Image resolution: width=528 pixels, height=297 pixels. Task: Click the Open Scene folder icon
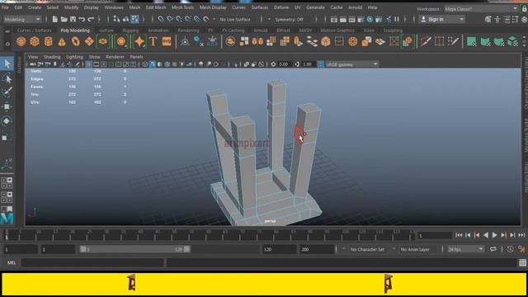64,19
